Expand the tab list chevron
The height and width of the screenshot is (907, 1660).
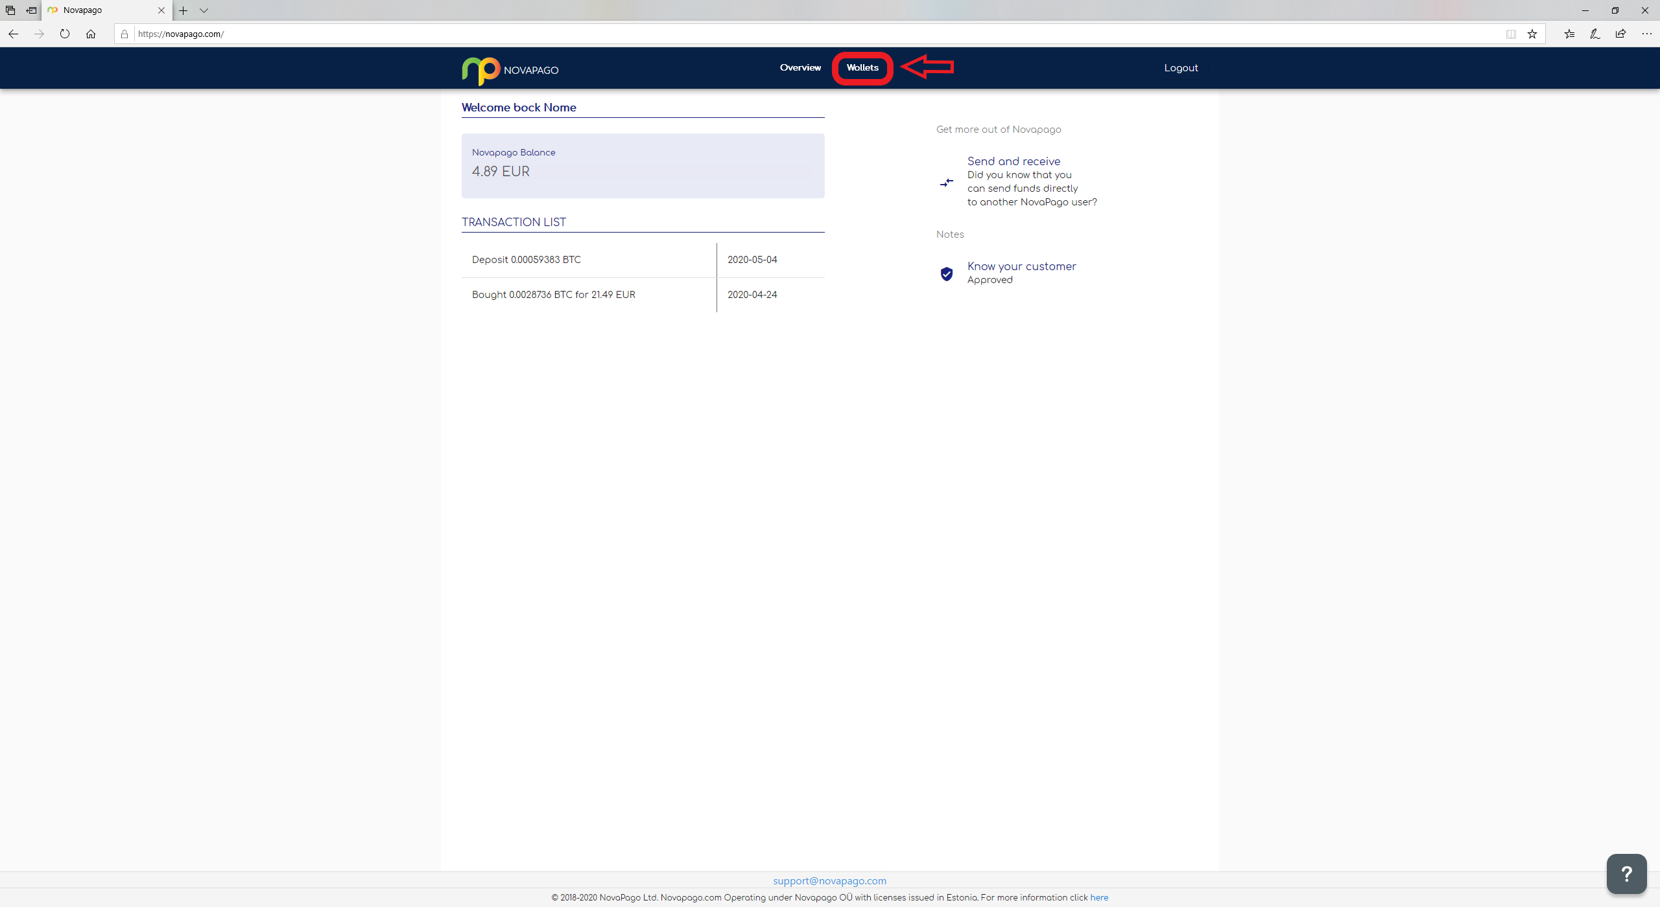pyautogui.click(x=204, y=10)
